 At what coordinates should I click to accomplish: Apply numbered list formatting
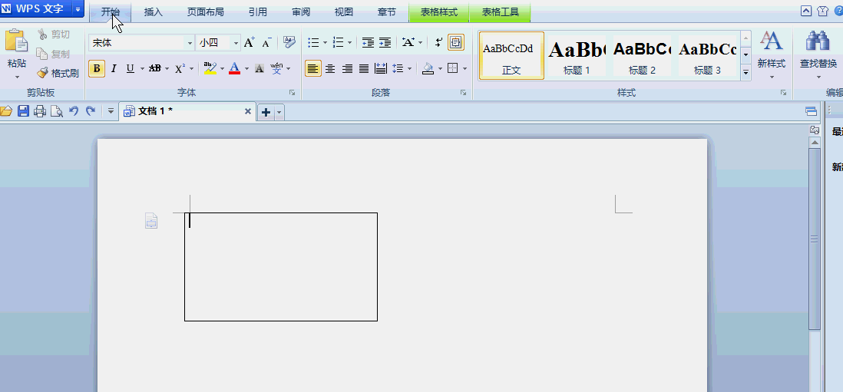pos(338,42)
